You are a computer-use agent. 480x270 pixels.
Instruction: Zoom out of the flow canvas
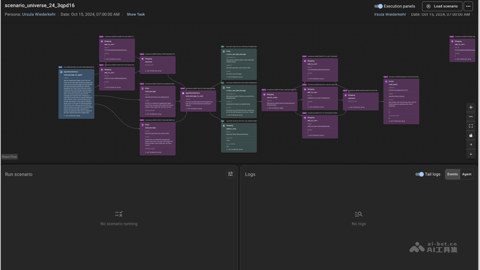tap(471, 117)
